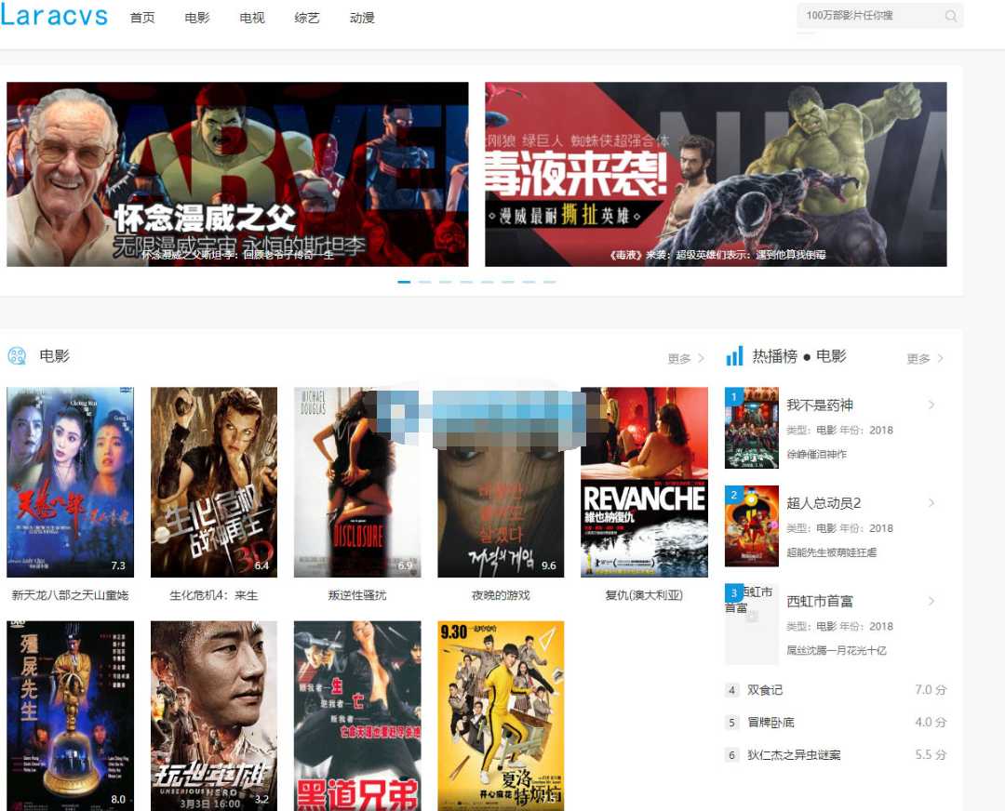Focus the 100万部影片任你搜 search box
Screen dimensions: 1005x811
point(879,16)
